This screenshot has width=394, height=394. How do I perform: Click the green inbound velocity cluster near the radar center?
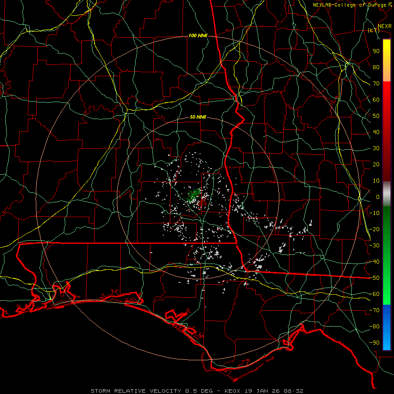194,195
